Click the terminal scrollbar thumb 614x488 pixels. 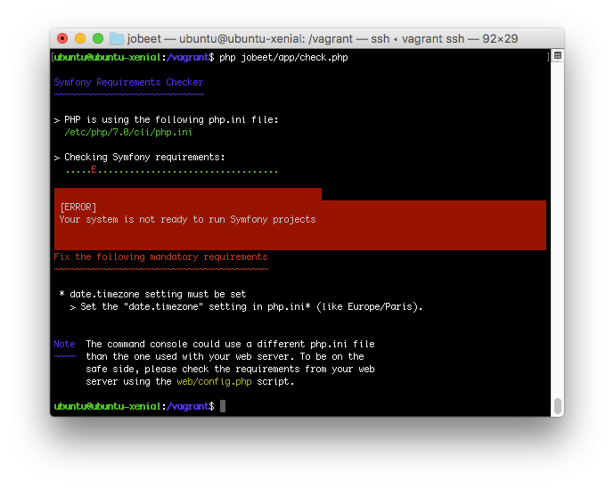(x=558, y=406)
